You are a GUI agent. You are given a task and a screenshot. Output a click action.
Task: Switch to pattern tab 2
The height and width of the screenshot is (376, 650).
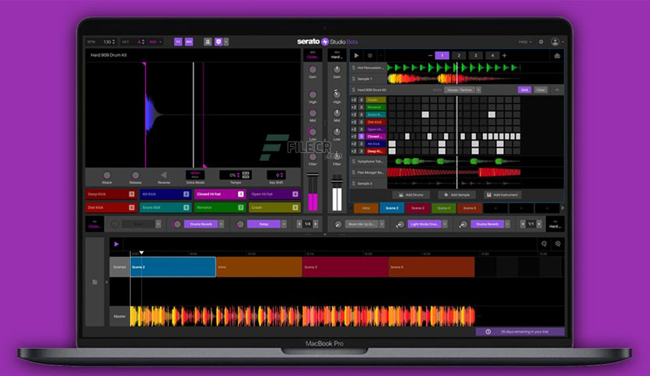(x=459, y=56)
